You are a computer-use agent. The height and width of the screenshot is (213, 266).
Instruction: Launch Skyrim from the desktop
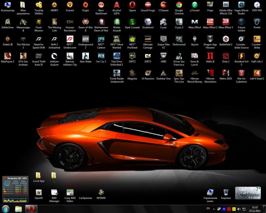point(194,39)
